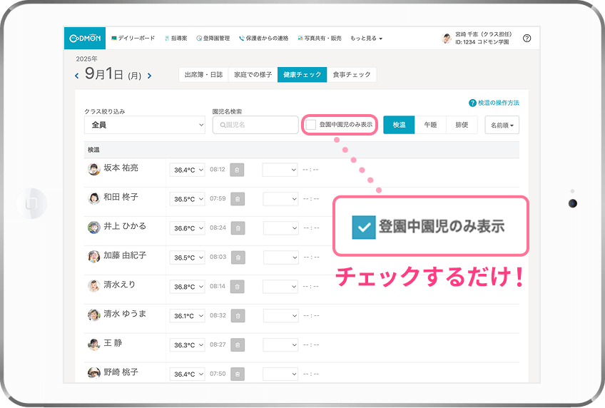Image resolution: width=605 pixels, height=408 pixels.
Task: Click trash icon in 和田 柊子's row
Action: tap(238, 199)
